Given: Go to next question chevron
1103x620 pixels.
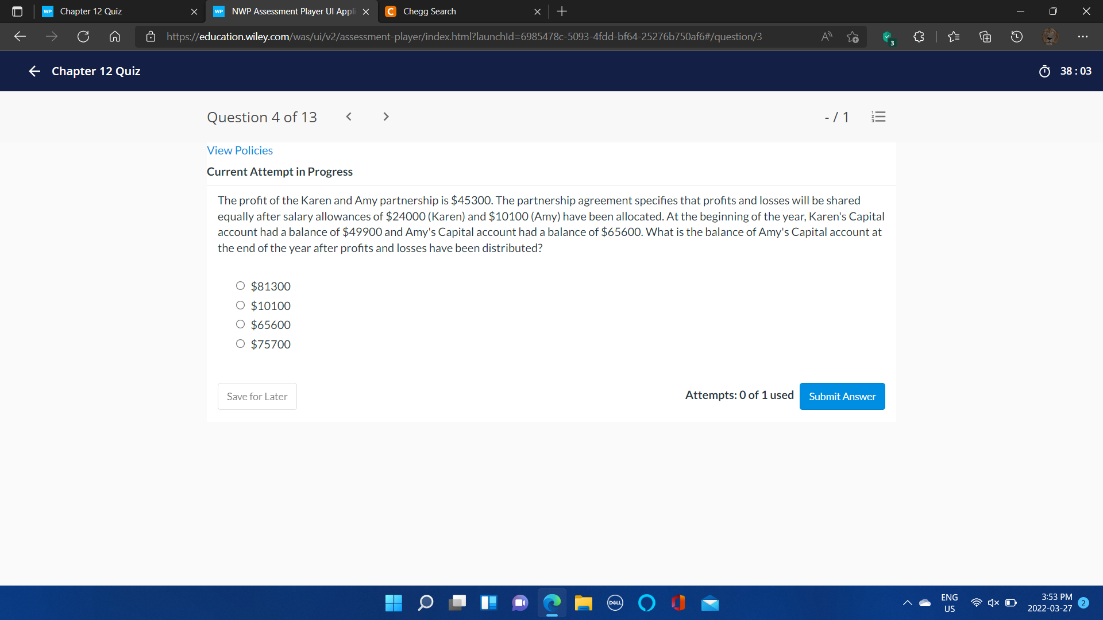Looking at the screenshot, I should click(x=386, y=117).
